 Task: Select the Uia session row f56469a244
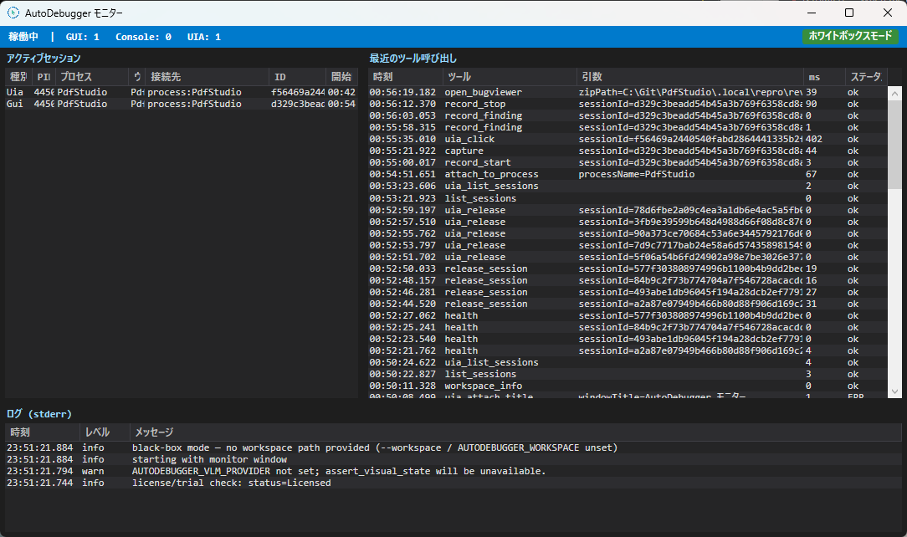(181, 92)
